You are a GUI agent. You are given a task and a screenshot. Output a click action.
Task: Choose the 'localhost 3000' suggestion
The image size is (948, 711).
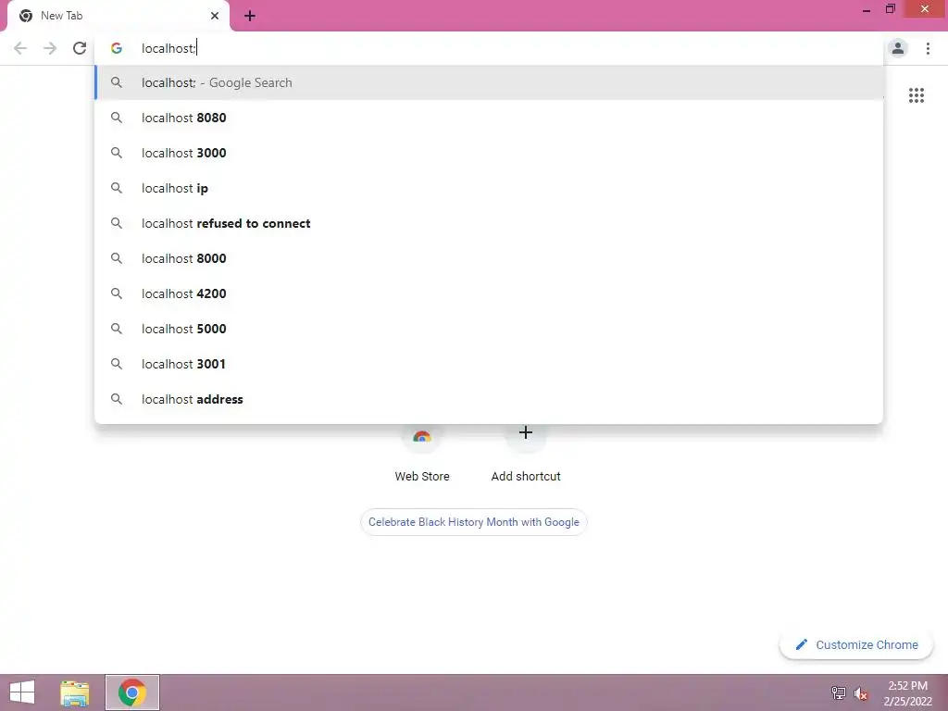tap(489, 153)
